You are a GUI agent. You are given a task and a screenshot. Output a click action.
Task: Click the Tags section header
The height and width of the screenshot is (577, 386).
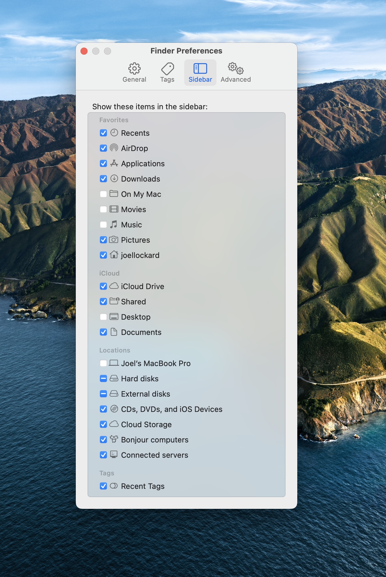pyautogui.click(x=107, y=473)
